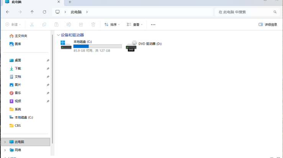
Task: Click the C: drive usage bar
Action: (x=98, y=46)
